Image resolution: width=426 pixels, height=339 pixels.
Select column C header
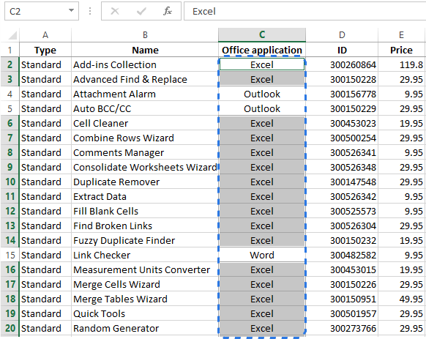click(x=262, y=35)
